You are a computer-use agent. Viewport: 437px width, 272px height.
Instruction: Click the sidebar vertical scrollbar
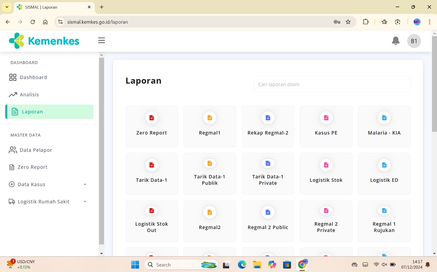(102, 151)
